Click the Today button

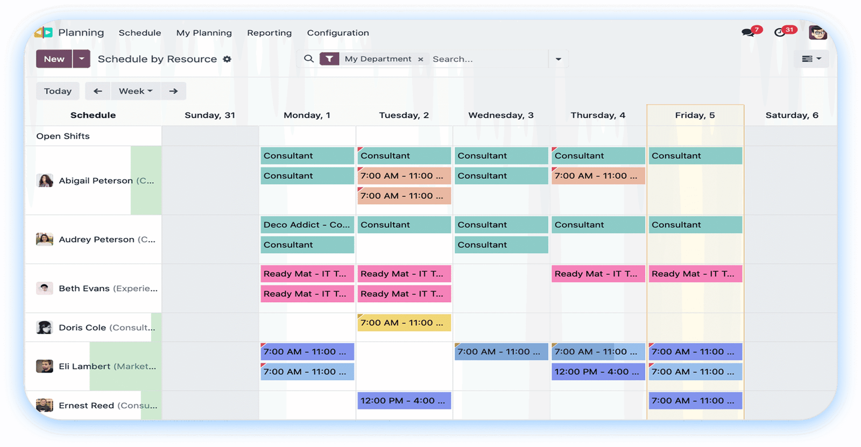click(x=58, y=91)
